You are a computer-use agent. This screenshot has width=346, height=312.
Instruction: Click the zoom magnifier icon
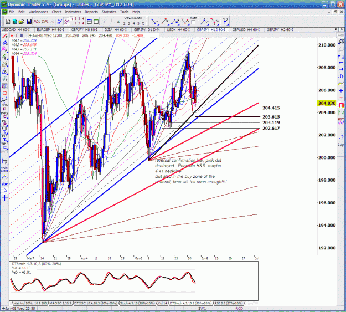[x=340, y=42]
